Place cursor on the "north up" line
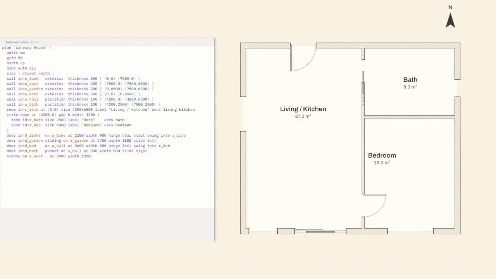 tap(15, 63)
